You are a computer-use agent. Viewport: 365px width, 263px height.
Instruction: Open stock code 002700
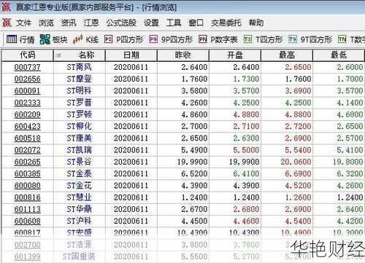(27, 245)
